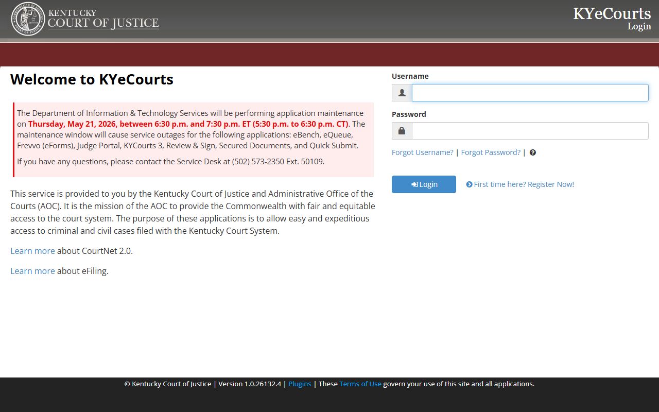Image resolution: width=659 pixels, height=412 pixels.
Task: Open the Plugins link in footer
Action: click(x=300, y=384)
